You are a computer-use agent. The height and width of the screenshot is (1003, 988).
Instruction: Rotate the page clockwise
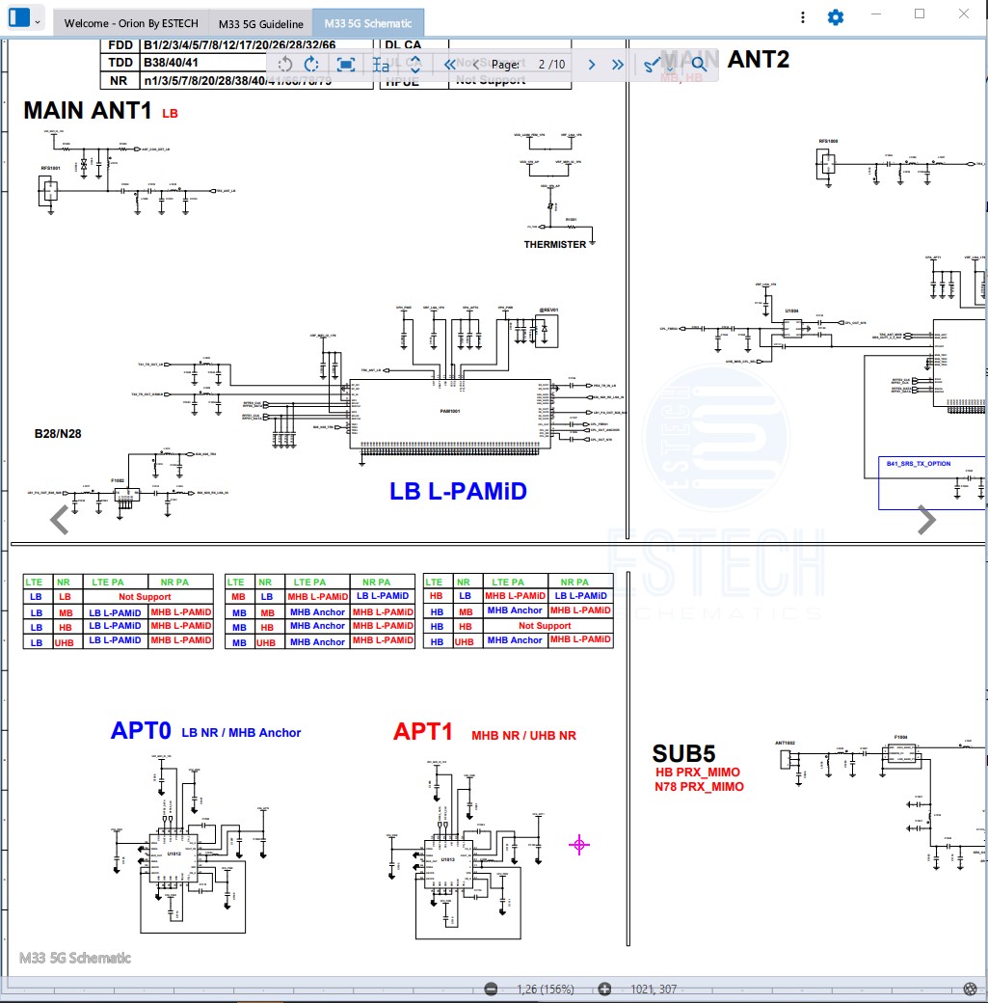[x=311, y=65]
